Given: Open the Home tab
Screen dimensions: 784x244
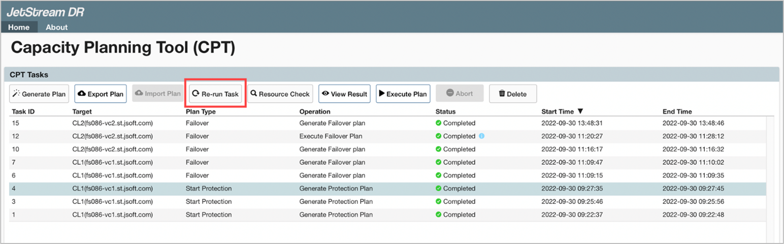Looking at the screenshot, I should [x=19, y=27].
